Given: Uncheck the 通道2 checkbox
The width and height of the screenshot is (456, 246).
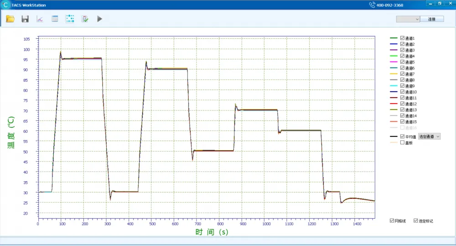Looking at the screenshot, I should pos(402,44).
